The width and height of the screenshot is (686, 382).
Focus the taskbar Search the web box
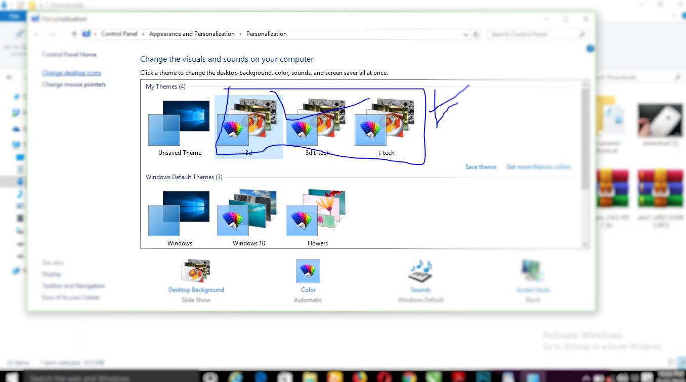(111, 377)
